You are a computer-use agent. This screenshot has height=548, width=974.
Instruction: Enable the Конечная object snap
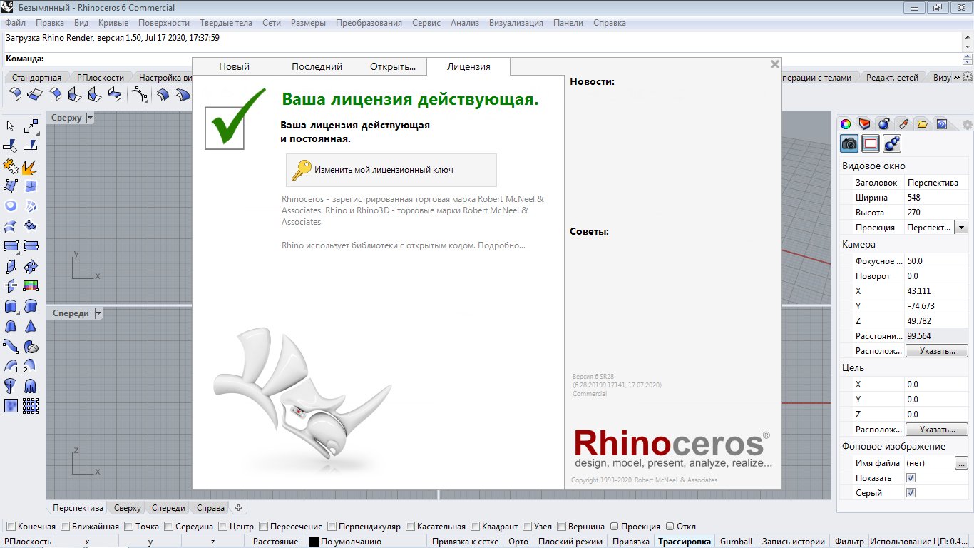11,527
